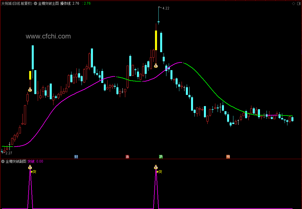Image resolution: width=302 pixels, height=209 pixels.
Task: Click the green 2.76 value in header
Action: tap(86, 3)
